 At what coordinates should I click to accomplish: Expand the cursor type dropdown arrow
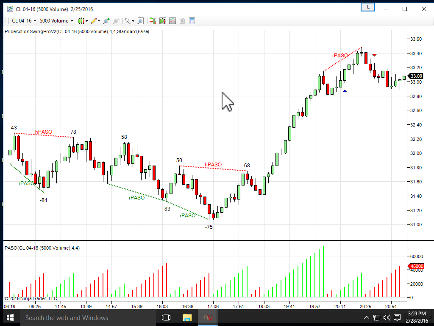pos(133,21)
